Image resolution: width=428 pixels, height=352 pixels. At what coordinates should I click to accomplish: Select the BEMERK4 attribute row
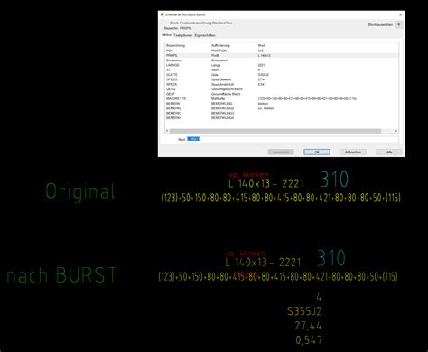pos(282,118)
